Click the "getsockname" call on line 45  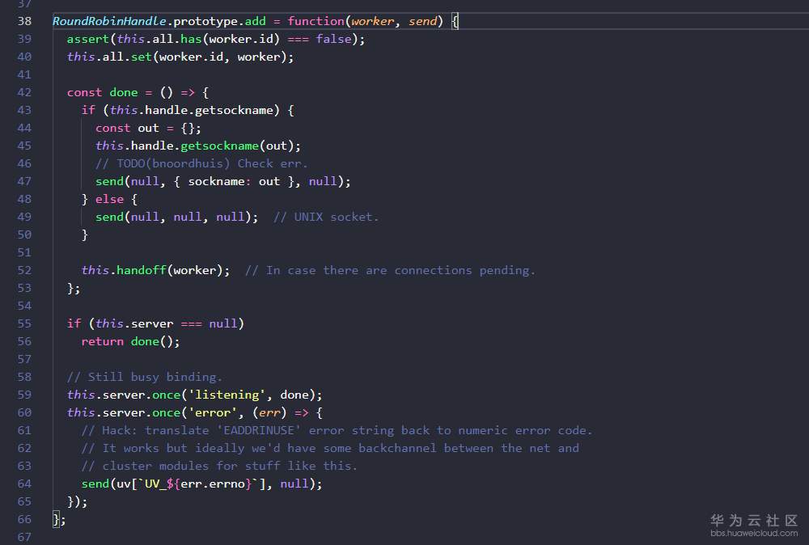pyautogui.click(x=220, y=146)
